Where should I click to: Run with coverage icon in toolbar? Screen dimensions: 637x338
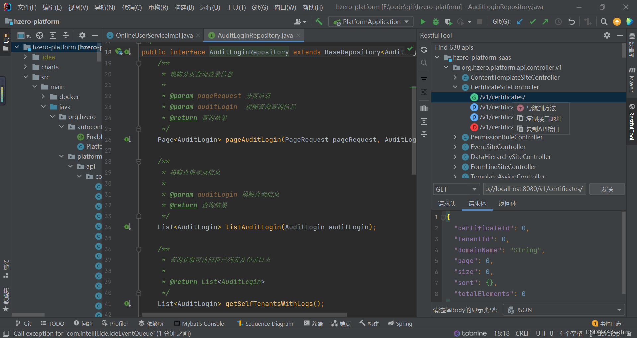coord(448,22)
